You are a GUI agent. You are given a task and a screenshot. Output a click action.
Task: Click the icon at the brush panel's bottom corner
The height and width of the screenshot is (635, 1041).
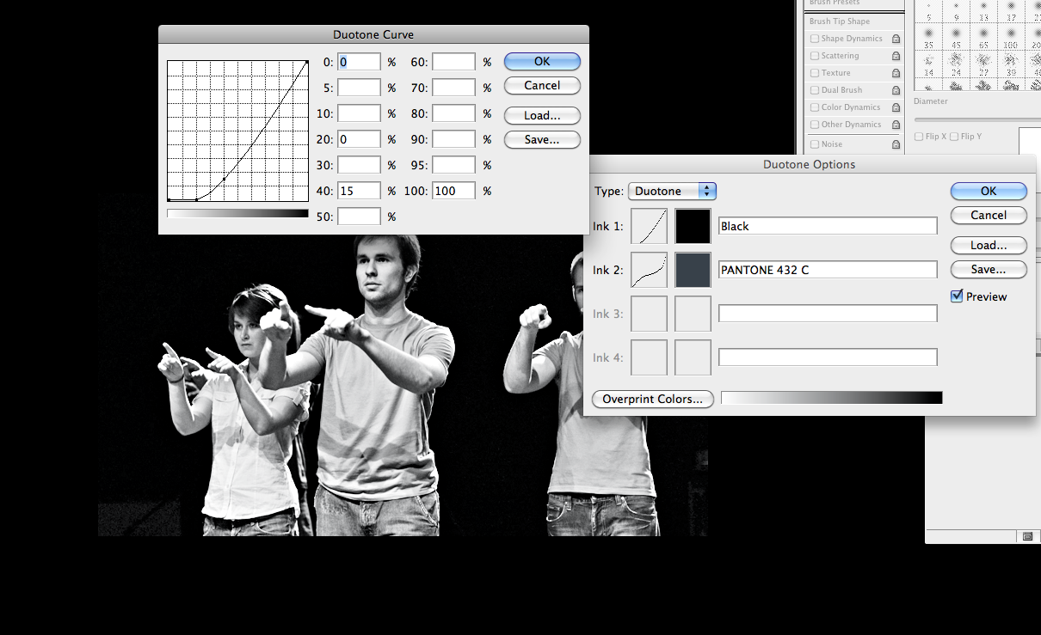click(x=1027, y=536)
